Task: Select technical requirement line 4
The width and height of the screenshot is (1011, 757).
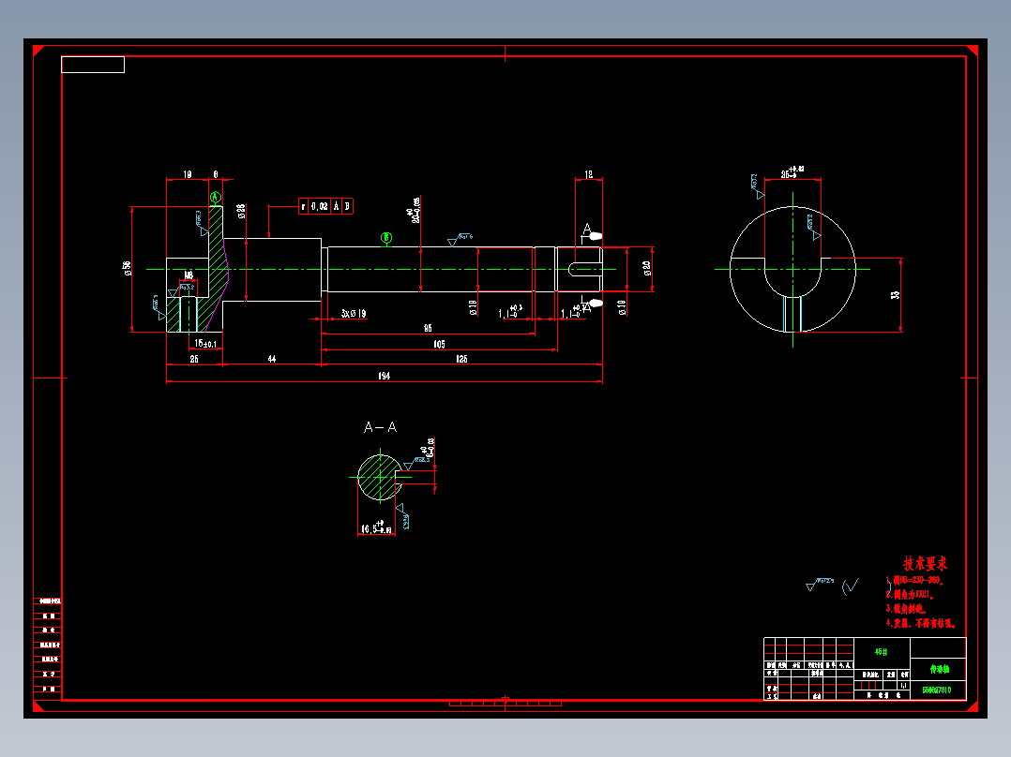Action: [921, 623]
